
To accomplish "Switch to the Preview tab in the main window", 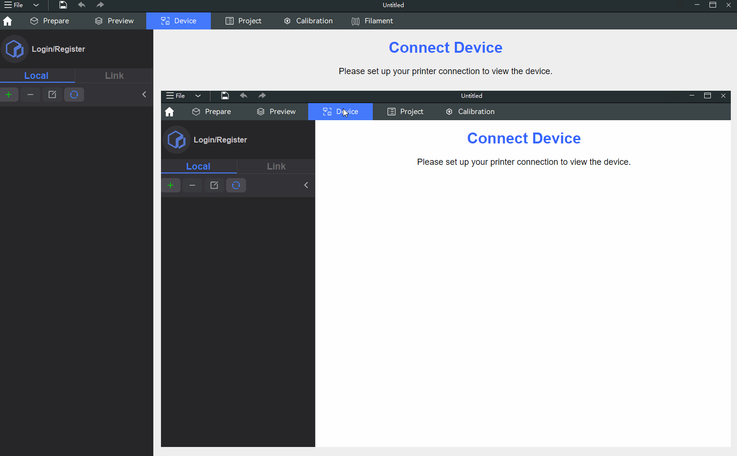I will [x=114, y=21].
